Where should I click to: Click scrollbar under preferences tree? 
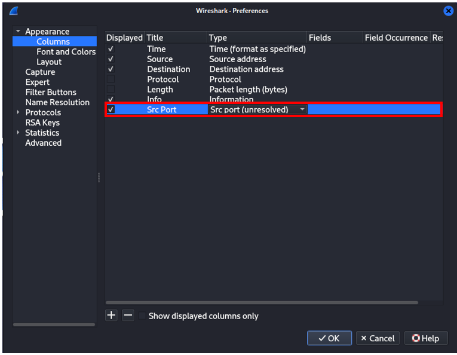[x=54, y=325]
